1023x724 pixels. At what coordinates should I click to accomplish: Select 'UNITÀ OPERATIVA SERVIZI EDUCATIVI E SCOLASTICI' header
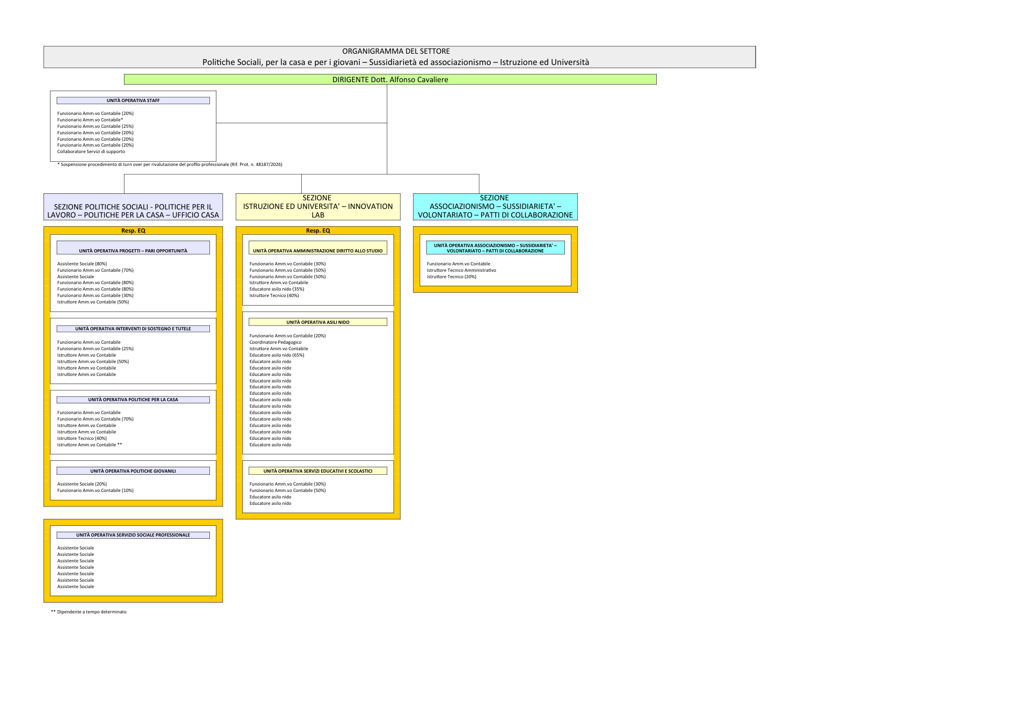point(318,471)
